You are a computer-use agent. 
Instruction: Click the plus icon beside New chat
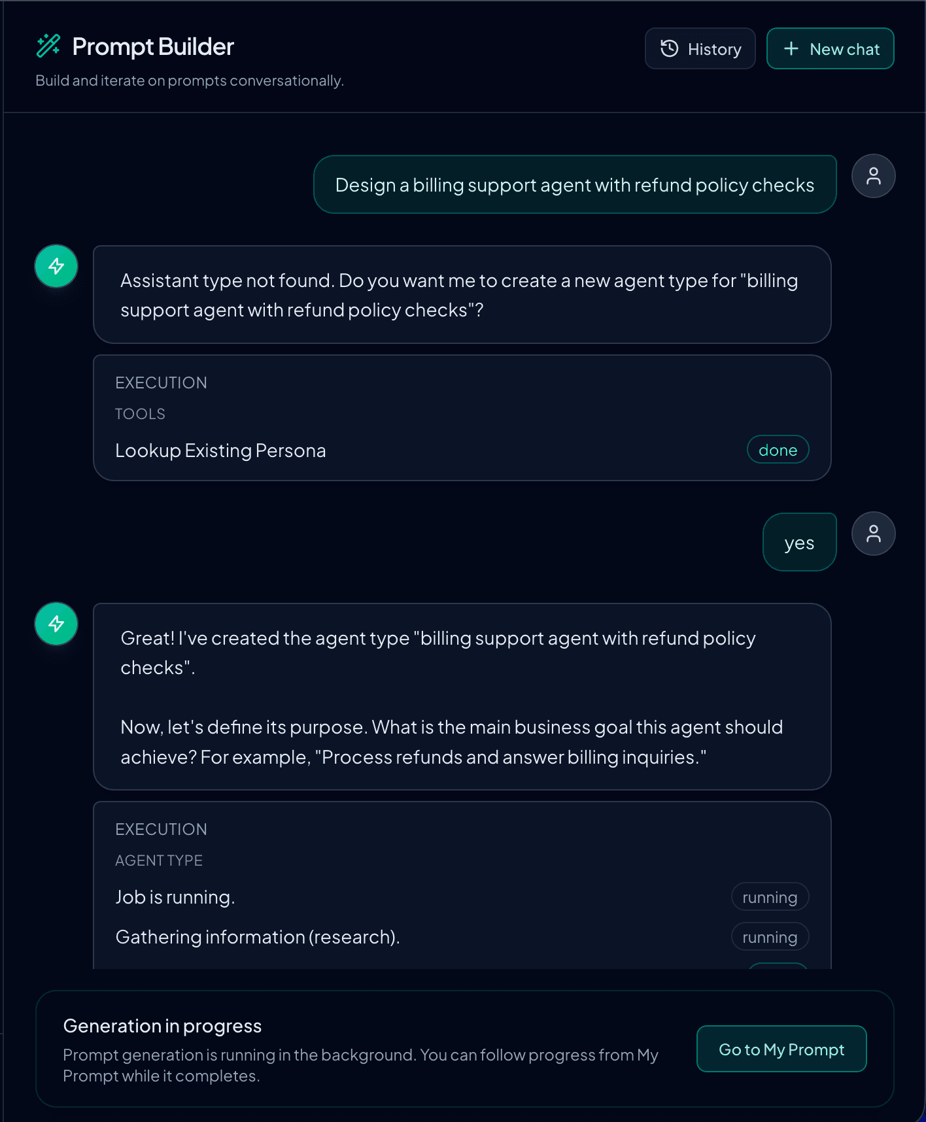(792, 48)
